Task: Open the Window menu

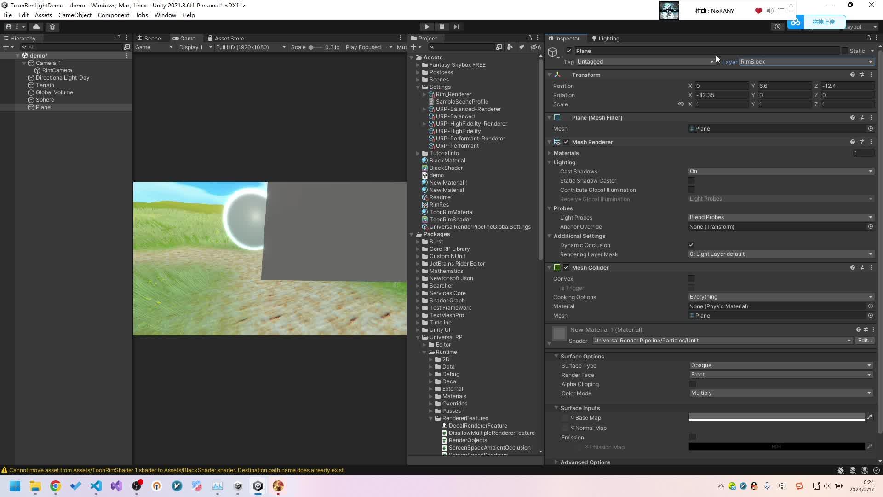Action: tap(165, 15)
